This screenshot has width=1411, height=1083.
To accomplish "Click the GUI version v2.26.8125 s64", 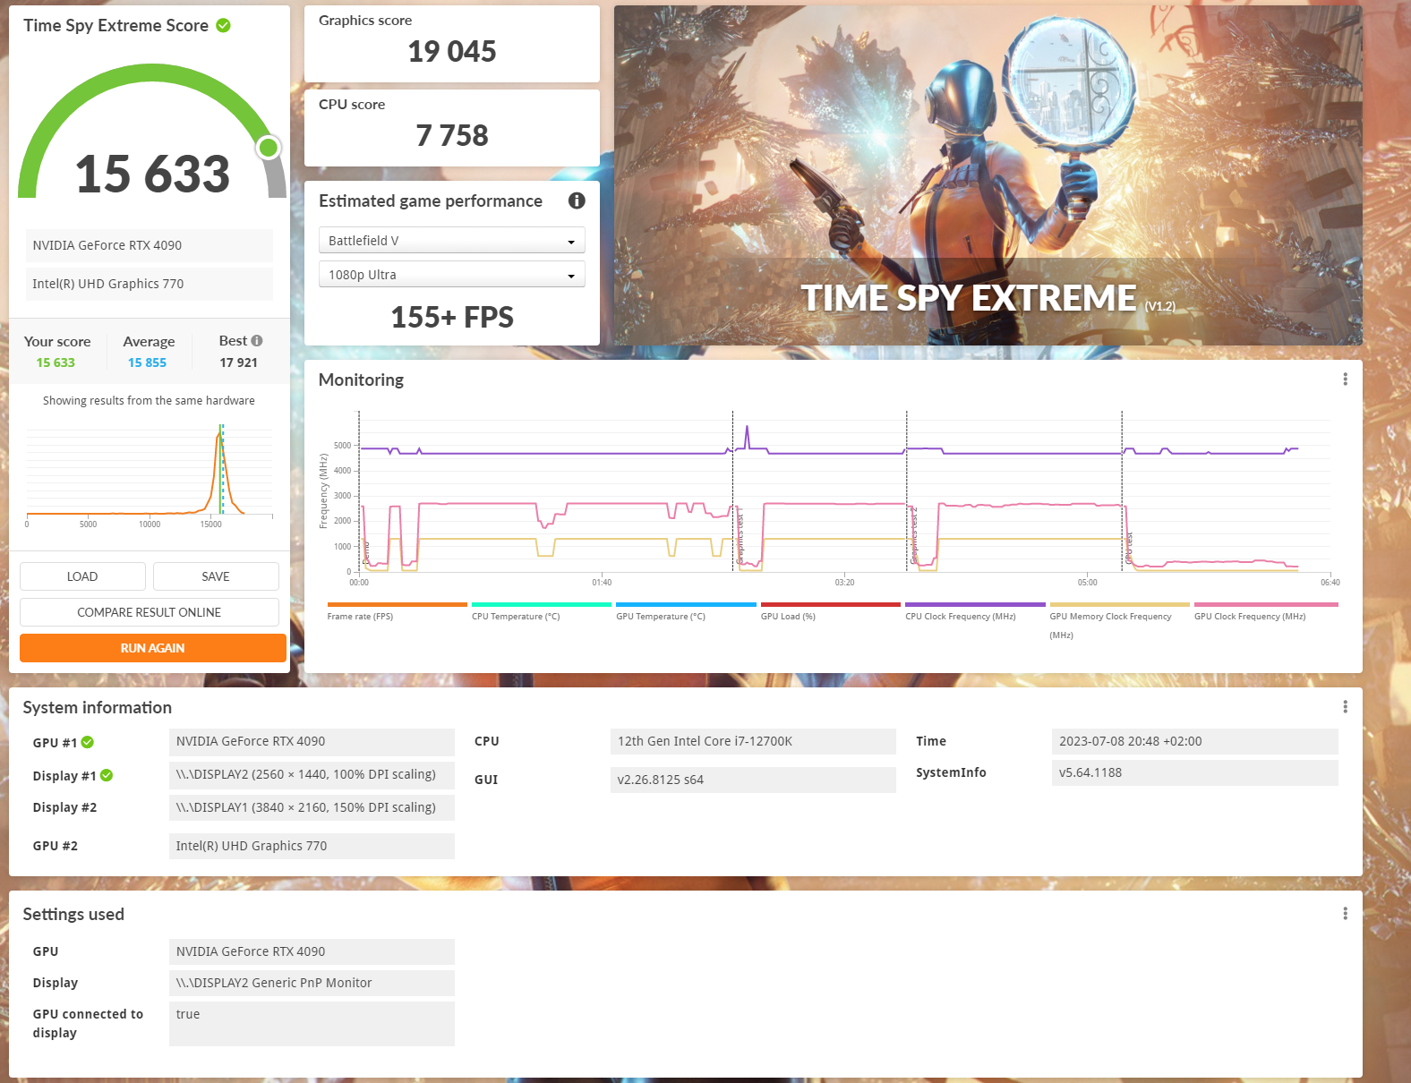I will [x=753, y=780].
